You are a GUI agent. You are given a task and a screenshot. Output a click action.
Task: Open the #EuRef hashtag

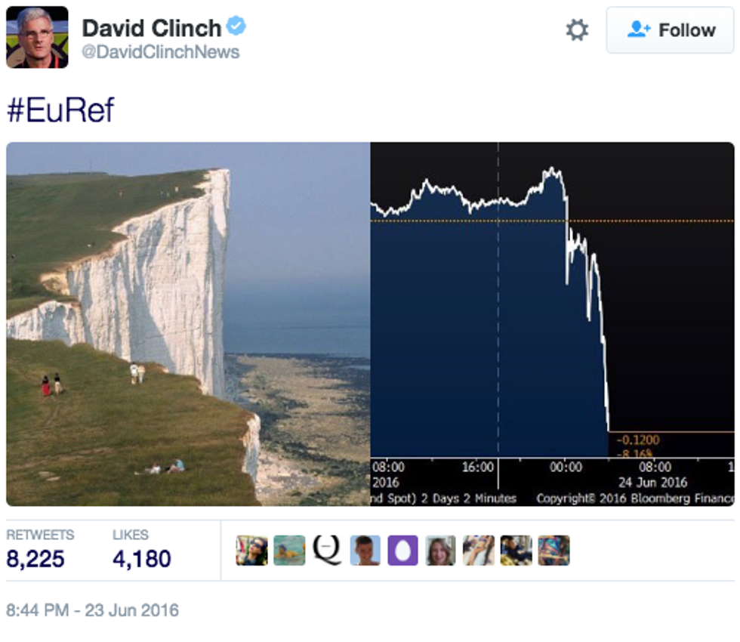(x=60, y=110)
